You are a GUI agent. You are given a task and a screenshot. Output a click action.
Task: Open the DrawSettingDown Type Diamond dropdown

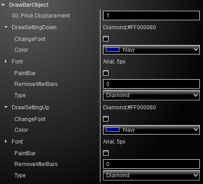151,95
